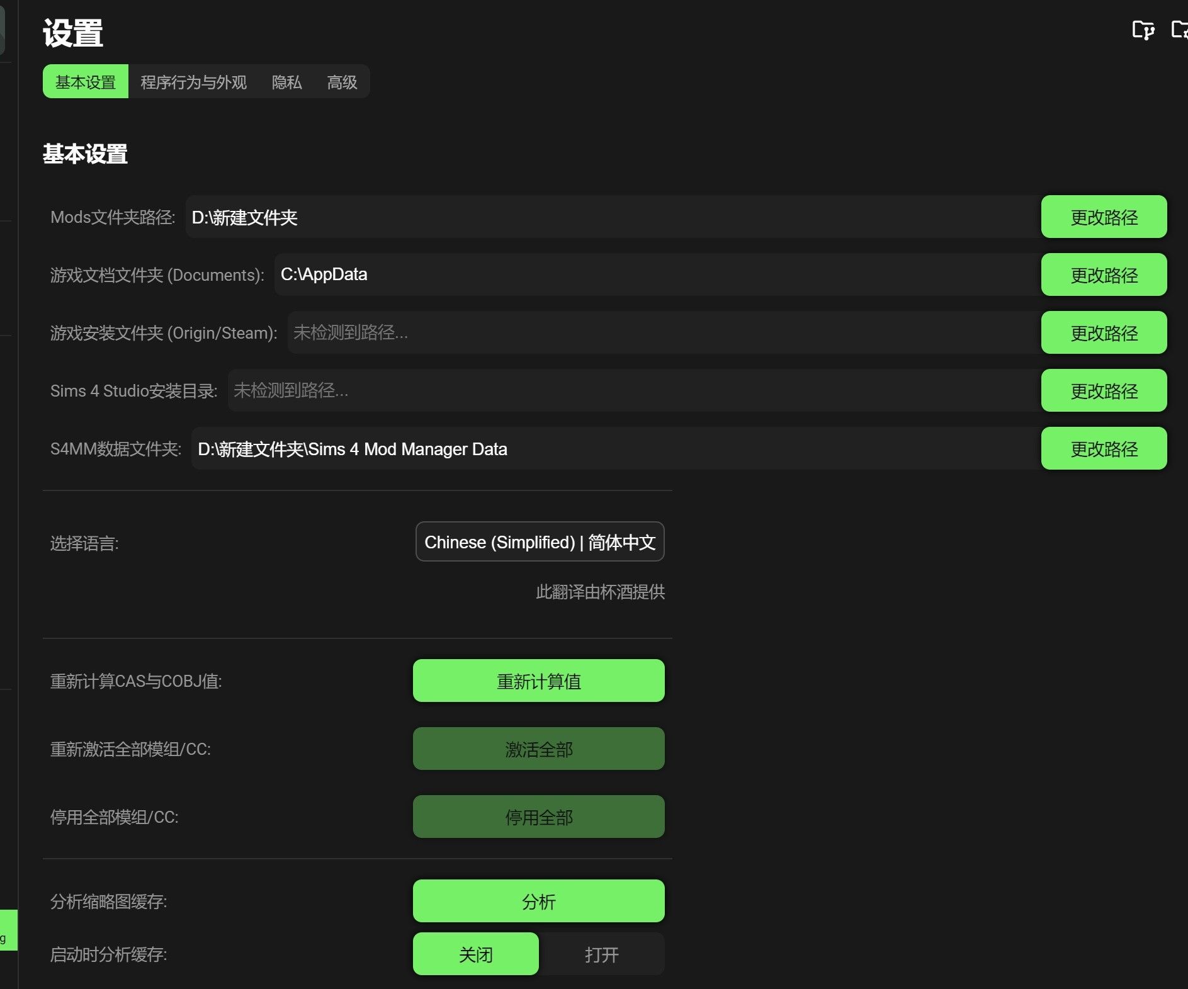1188x989 pixels.
Task: Click the 重新计算值 button
Action: point(538,681)
